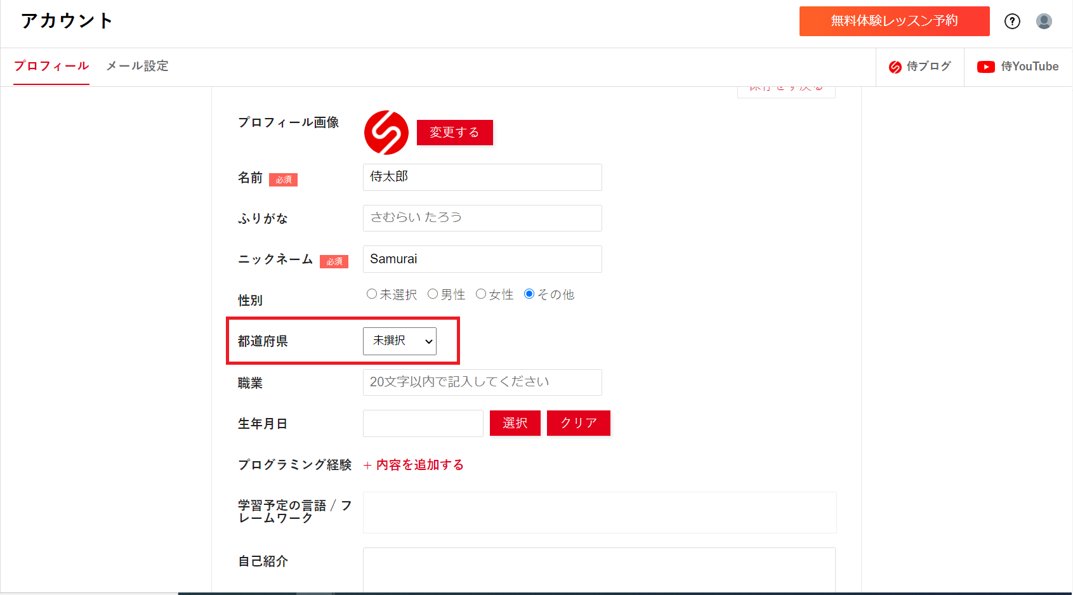The image size is (1073, 595).
Task: Click the 職業 occupation text field
Action: point(482,383)
